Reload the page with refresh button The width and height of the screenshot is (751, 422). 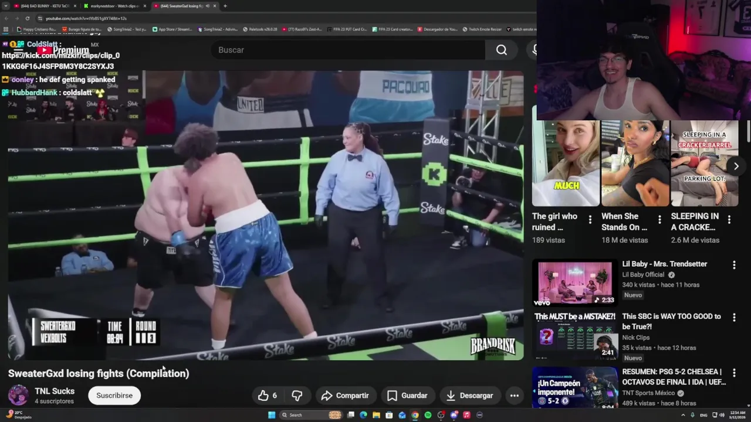coord(27,18)
